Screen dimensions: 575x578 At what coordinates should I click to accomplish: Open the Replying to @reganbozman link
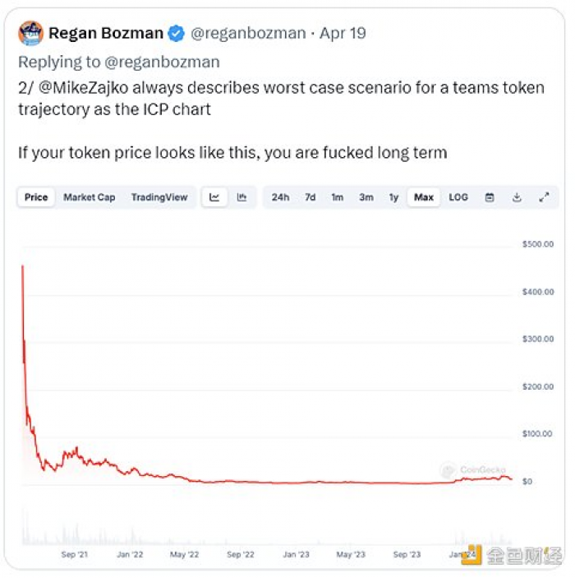(119, 62)
